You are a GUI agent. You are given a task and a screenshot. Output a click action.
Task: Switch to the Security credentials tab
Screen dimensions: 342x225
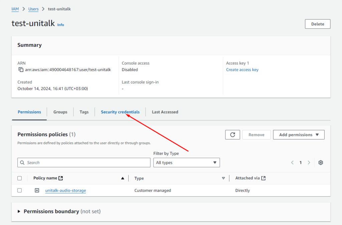120,112
